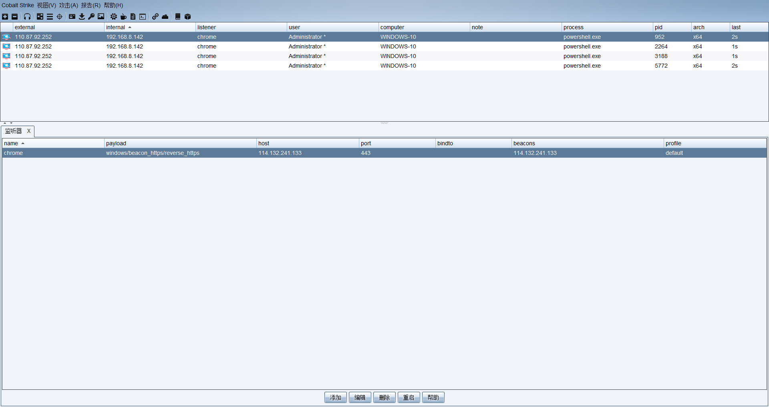This screenshot has height=407, width=769.
Task: Open the About cube icon
Action: point(187,16)
